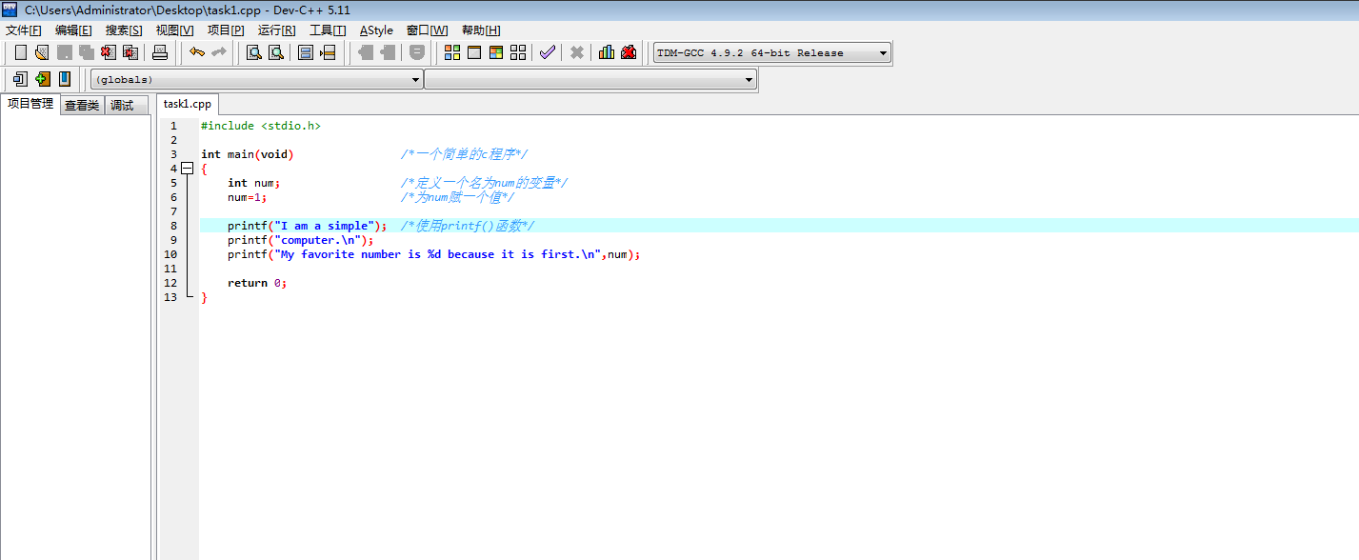
Task: Start debugging with the checkmark icon
Action: pos(547,52)
